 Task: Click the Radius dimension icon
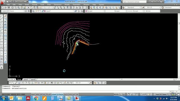(23, 83)
